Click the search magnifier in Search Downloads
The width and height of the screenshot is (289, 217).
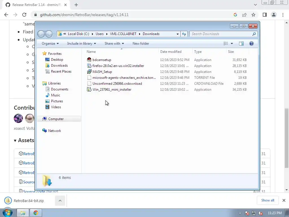(254, 34)
